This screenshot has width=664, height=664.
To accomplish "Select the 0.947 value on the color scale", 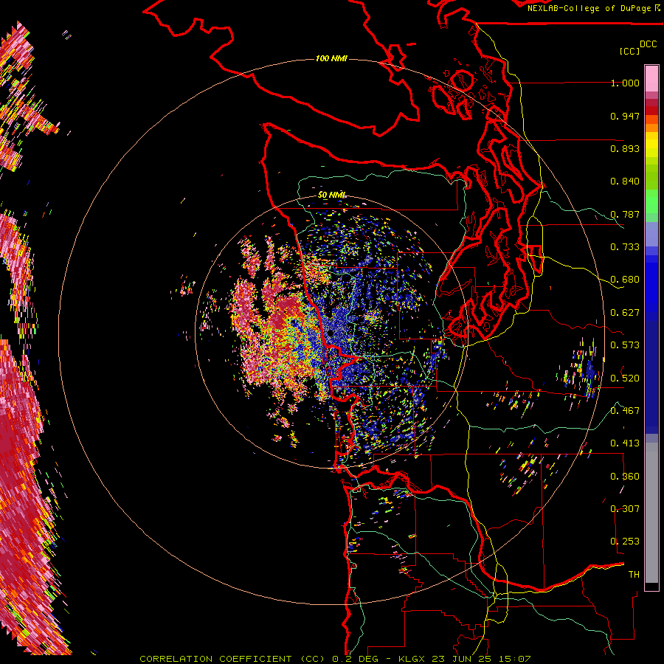I will pos(625,116).
